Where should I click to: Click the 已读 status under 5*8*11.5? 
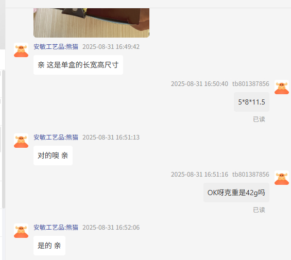tap(259, 119)
